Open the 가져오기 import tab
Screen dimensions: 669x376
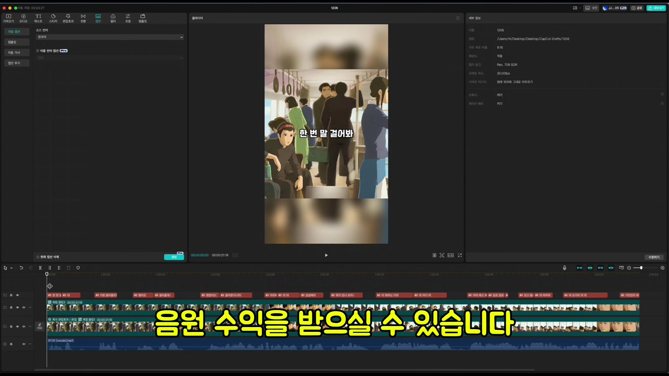coord(8,18)
